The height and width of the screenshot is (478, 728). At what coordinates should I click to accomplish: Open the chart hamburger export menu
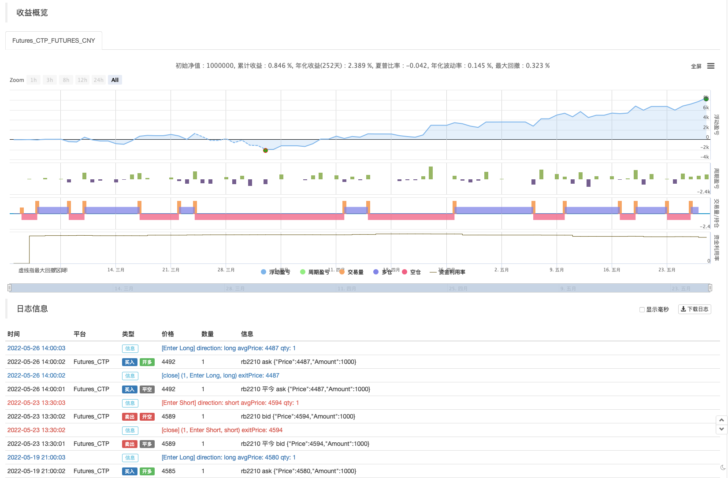(x=710, y=66)
